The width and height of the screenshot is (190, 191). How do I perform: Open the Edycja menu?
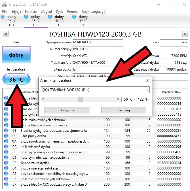click(16, 12)
